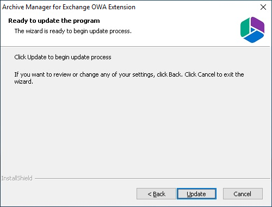
Task: Click the divider line beneath the white header
Action: coord(135,47)
